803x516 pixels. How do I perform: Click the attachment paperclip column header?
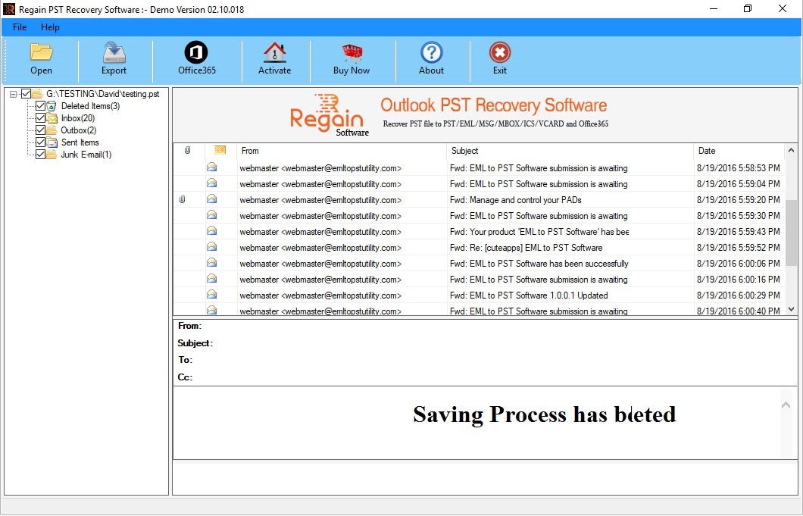(x=187, y=150)
